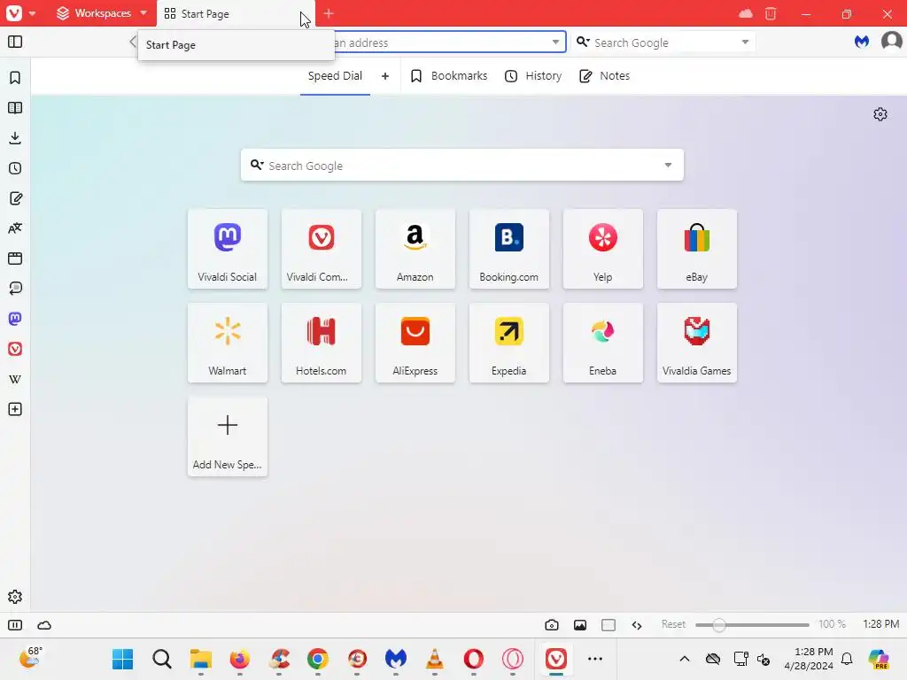The height and width of the screenshot is (680, 907).
Task: Launch VLC media player from taskbar
Action: 434,659
